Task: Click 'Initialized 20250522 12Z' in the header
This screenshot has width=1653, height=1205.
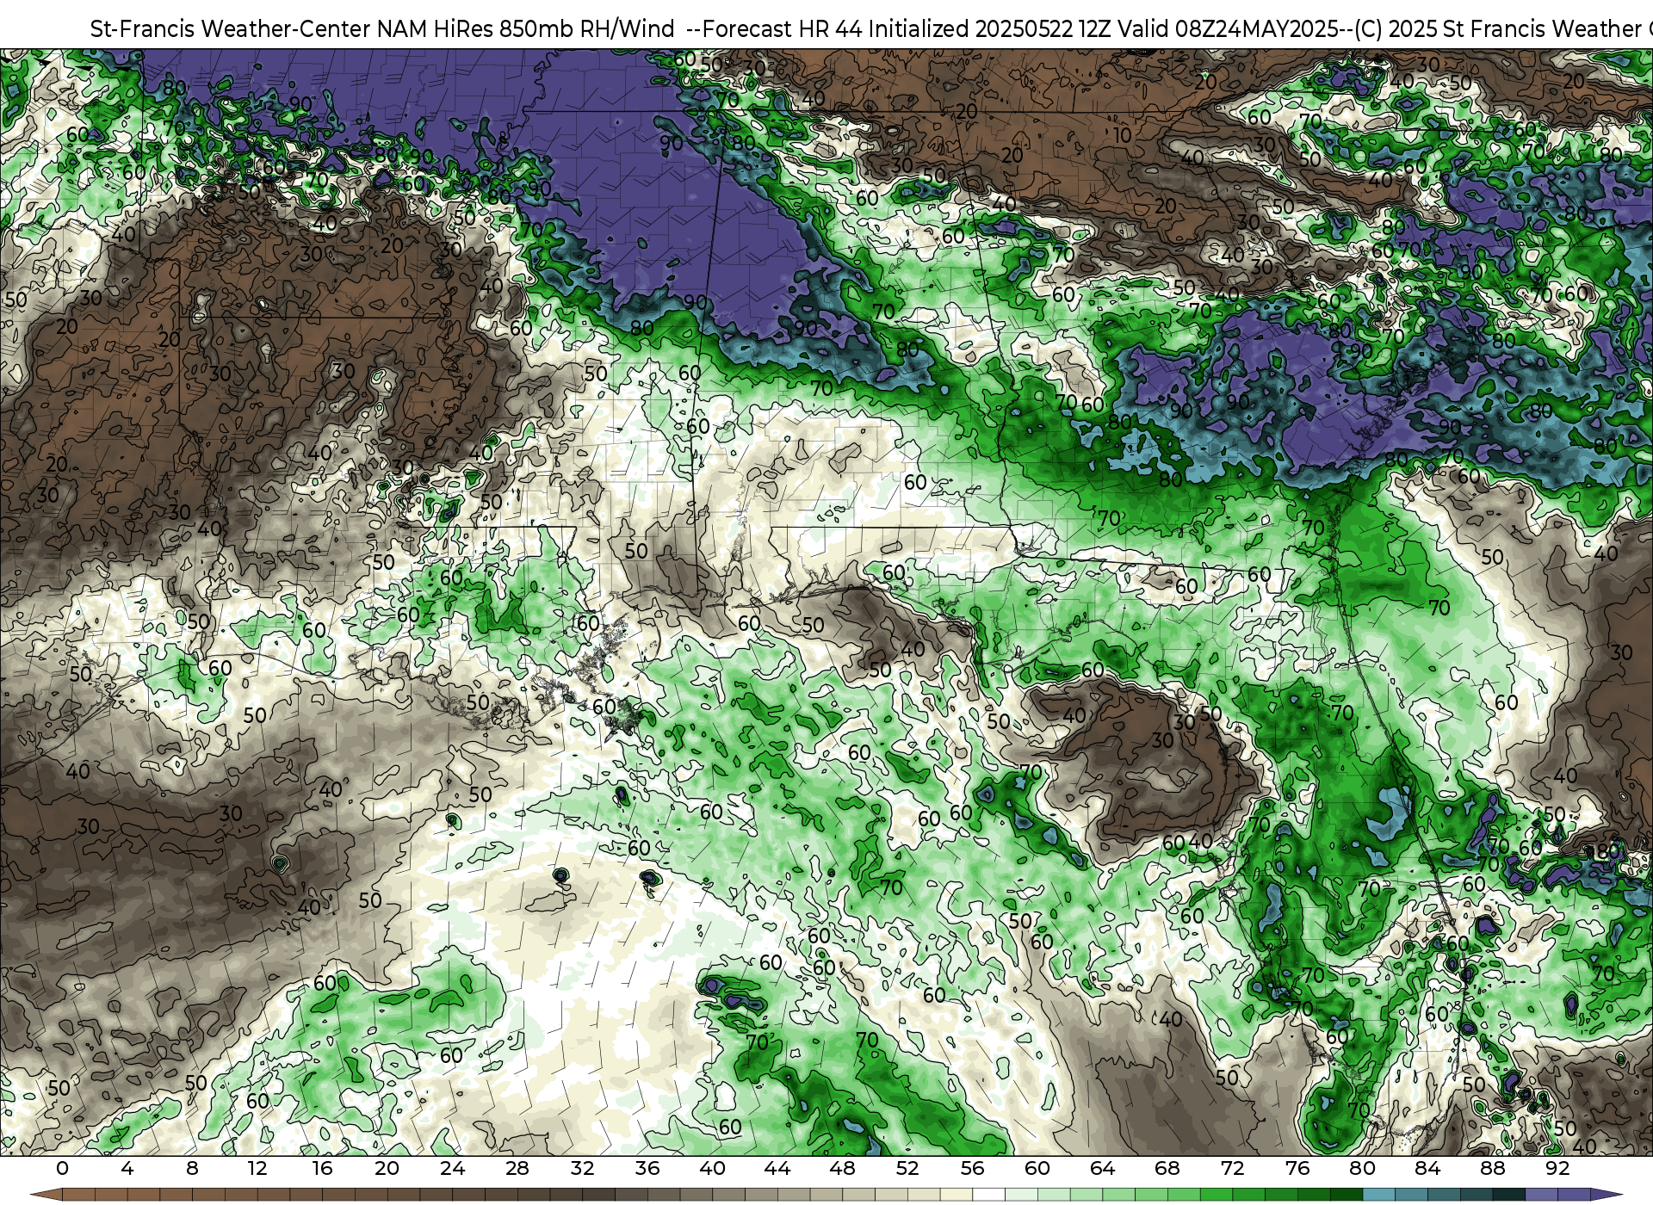Action: (988, 28)
